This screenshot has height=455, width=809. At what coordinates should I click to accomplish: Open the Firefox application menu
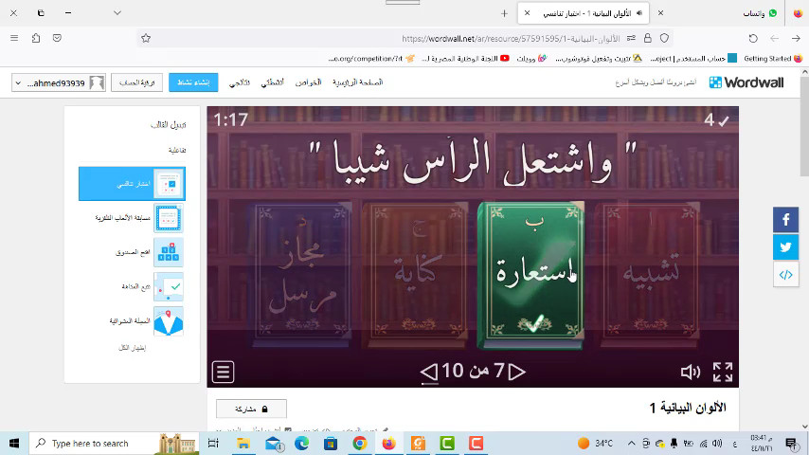(x=14, y=38)
